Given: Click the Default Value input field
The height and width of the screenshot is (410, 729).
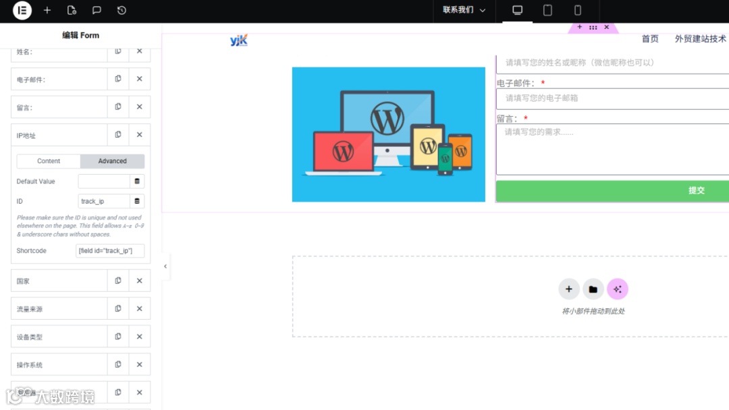Looking at the screenshot, I should coord(104,181).
